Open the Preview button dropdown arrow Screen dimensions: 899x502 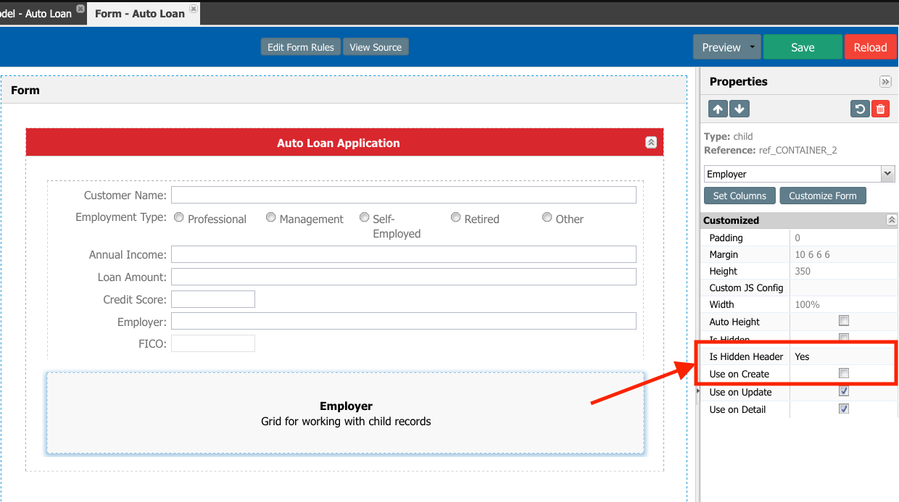[x=753, y=47]
